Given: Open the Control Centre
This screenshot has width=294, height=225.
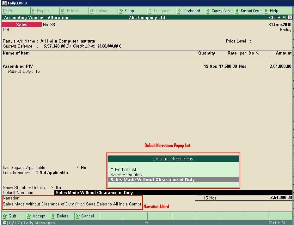Looking at the screenshot, I should coord(219,10).
